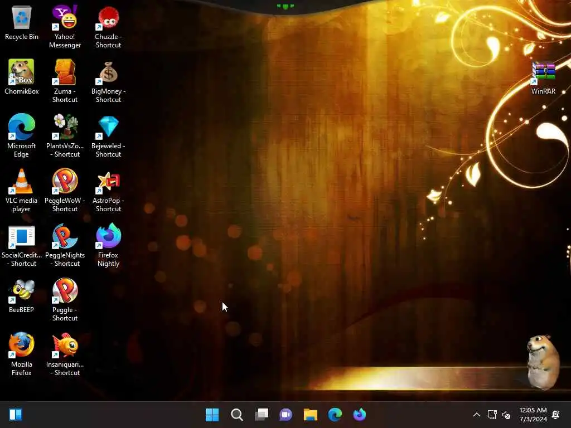Select the AstroPop shortcut icon

click(x=108, y=191)
